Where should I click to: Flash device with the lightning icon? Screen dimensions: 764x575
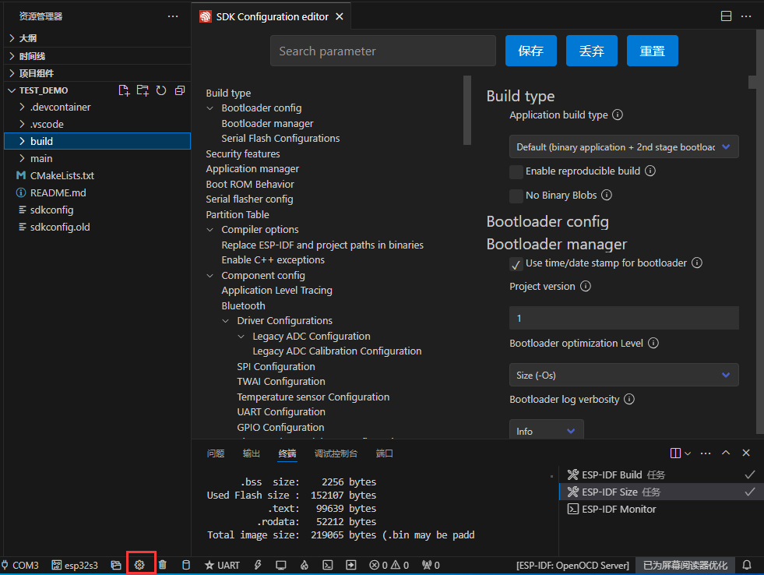point(258,565)
